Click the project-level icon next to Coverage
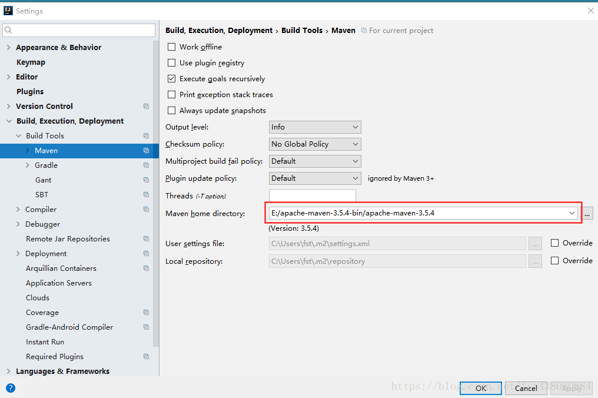Image resolution: width=598 pixels, height=398 pixels. (x=146, y=313)
